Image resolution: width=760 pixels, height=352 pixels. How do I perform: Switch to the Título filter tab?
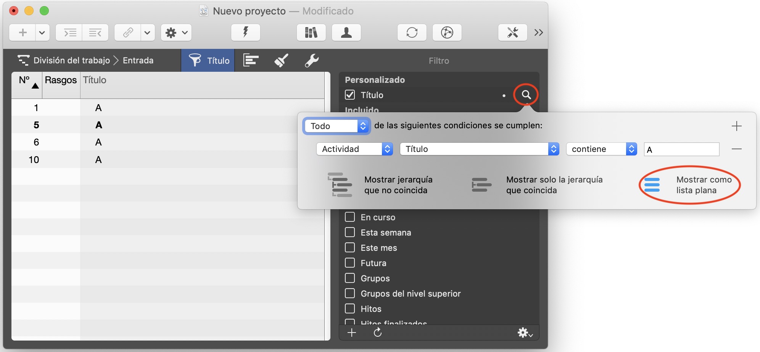click(x=208, y=60)
